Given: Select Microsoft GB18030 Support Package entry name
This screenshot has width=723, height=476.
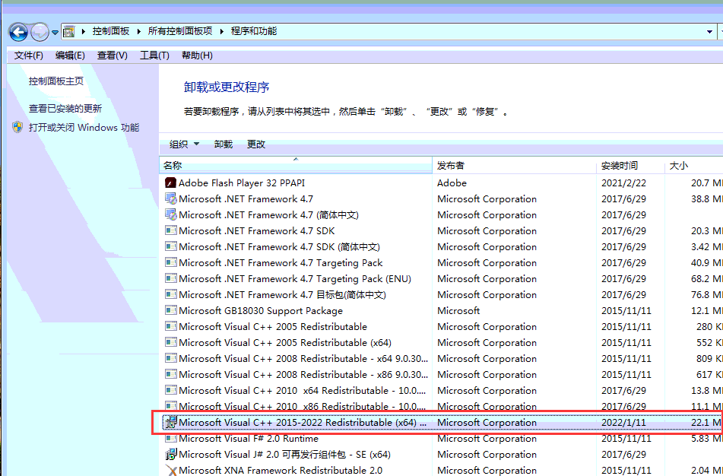Looking at the screenshot, I should (x=261, y=311).
